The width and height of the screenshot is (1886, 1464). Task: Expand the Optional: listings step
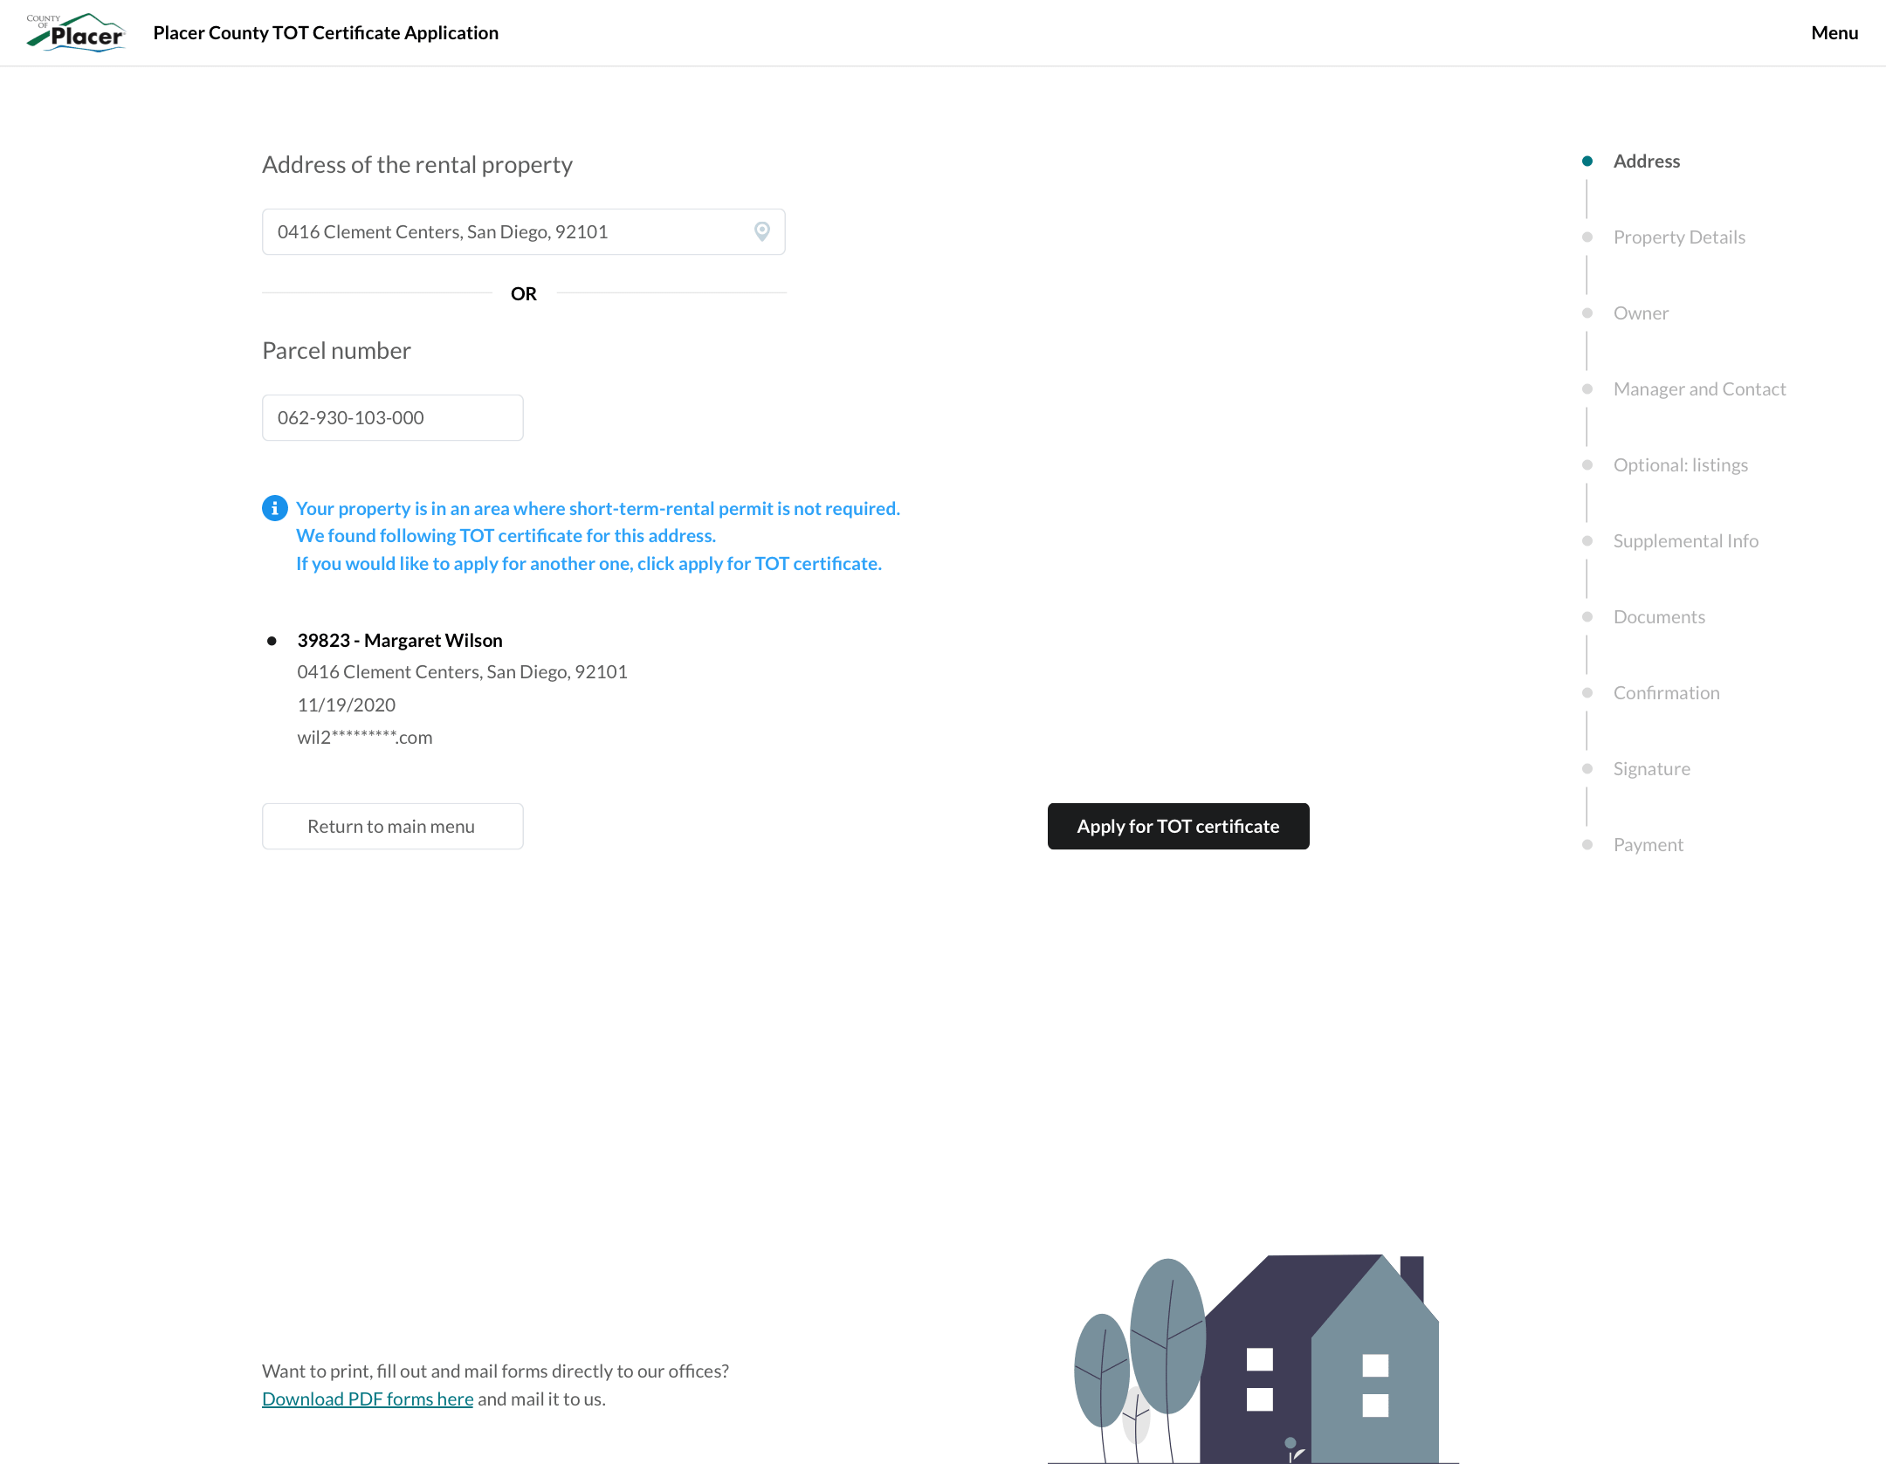pyautogui.click(x=1587, y=464)
